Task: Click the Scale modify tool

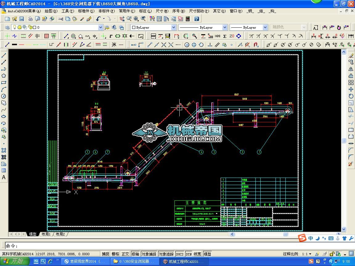Action: [351, 103]
